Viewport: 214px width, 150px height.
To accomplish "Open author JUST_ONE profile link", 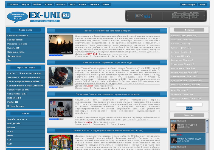I will coord(92,54).
